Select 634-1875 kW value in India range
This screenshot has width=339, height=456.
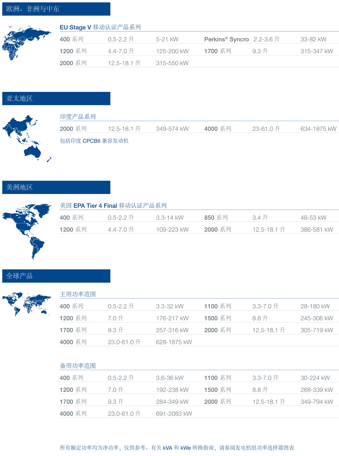pyautogui.click(x=318, y=129)
